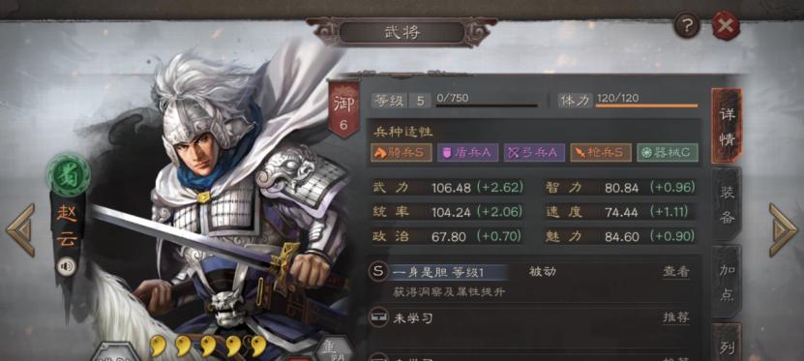
Task: Select the 枪兵S troop aptitude badge
Action: (x=601, y=152)
